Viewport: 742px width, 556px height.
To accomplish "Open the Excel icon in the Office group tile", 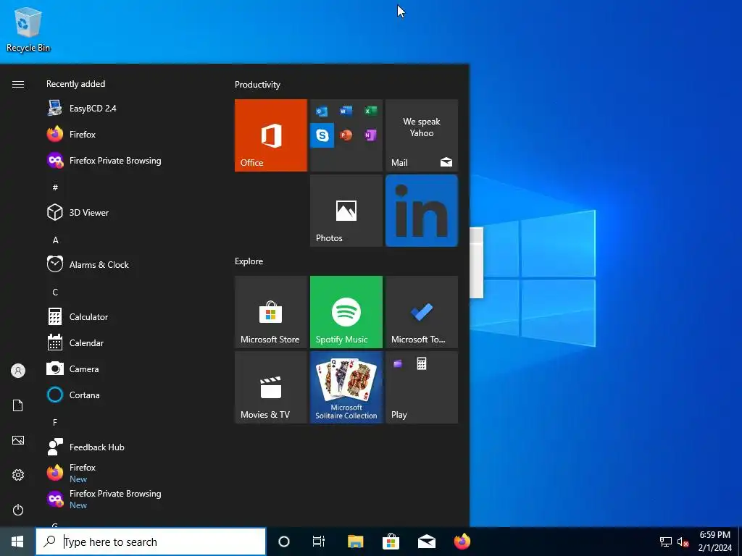I will pyautogui.click(x=370, y=111).
